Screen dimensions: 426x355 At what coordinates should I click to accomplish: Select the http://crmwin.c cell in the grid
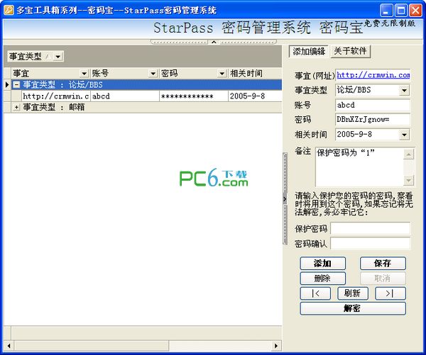[56, 96]
